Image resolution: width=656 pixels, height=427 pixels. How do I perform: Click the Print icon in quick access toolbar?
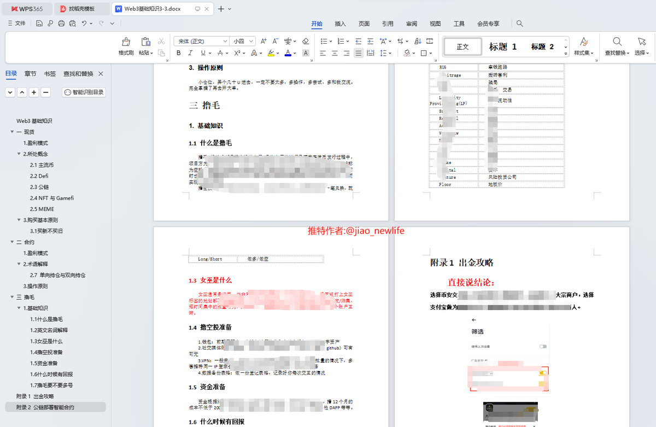(x=62, y=24)
